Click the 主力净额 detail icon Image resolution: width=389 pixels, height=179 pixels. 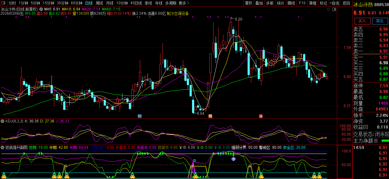pos(376,141)
